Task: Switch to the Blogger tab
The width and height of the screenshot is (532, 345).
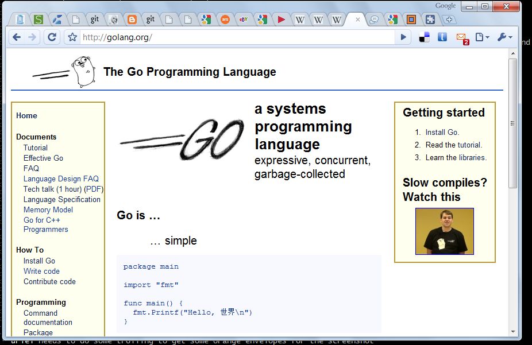Action: pos(132,20)
